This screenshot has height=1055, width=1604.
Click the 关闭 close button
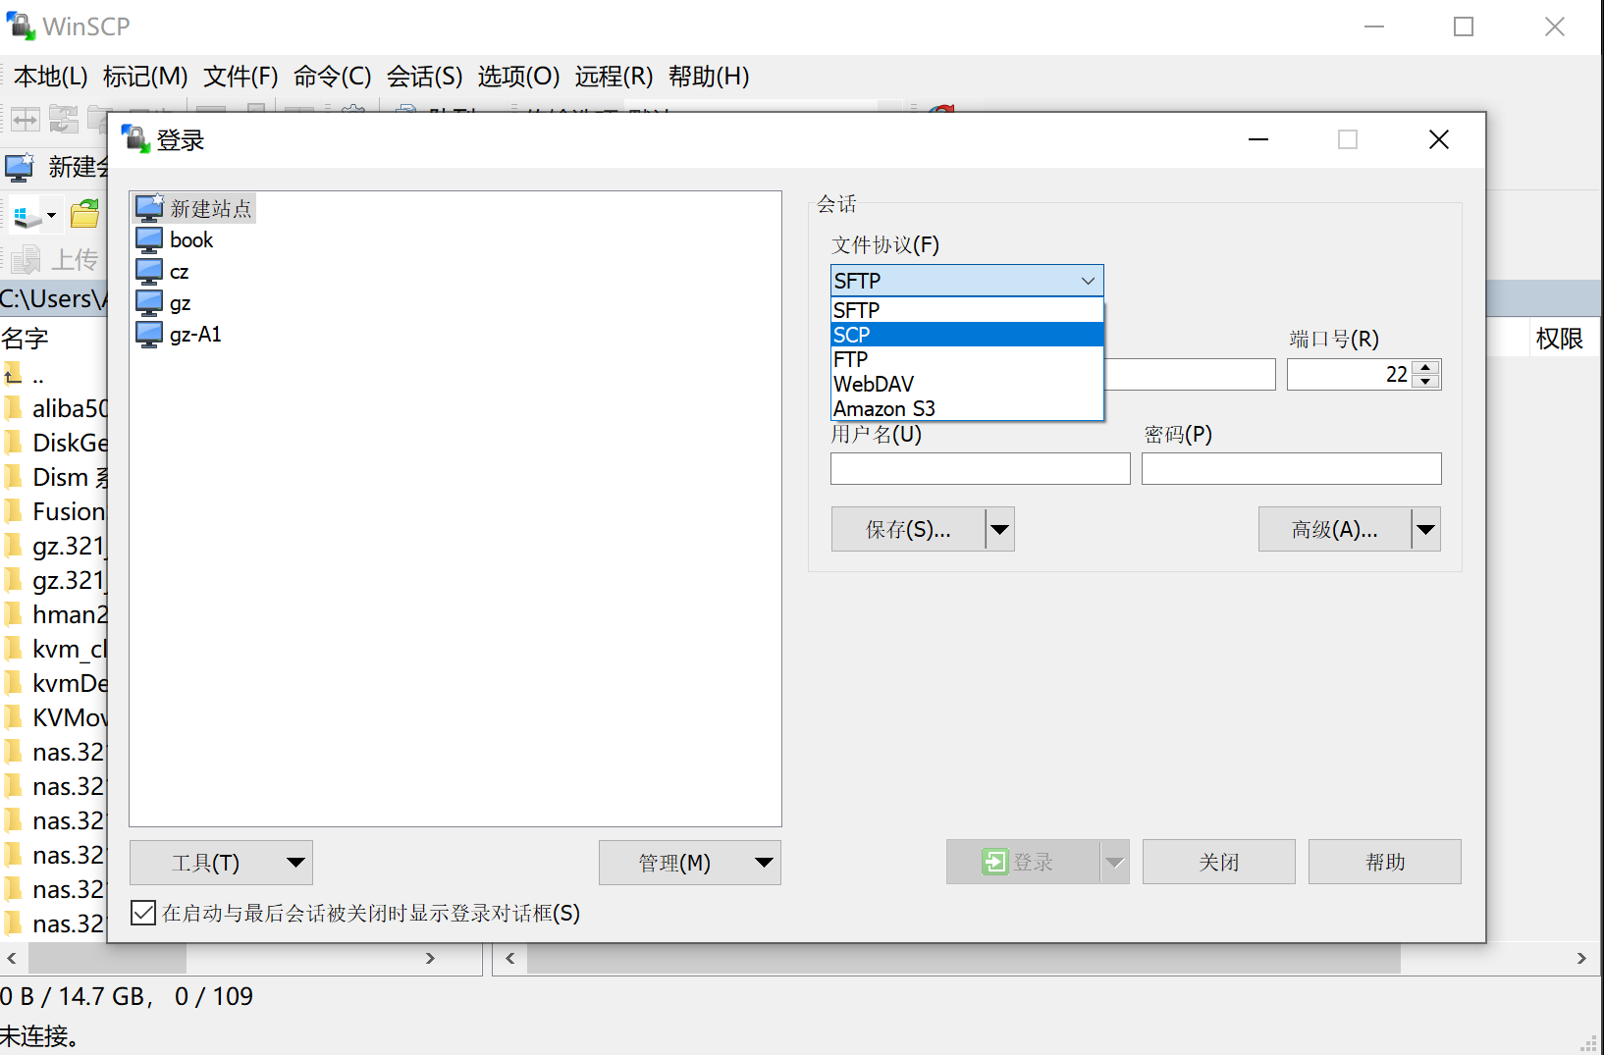point(1219,862)
